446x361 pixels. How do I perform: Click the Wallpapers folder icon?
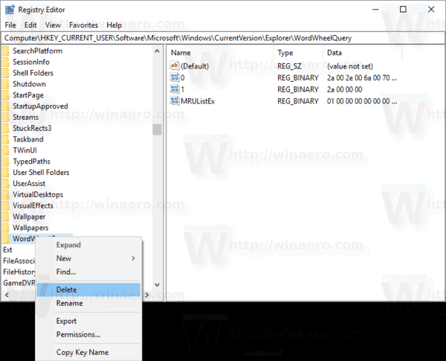pos(6,228)
